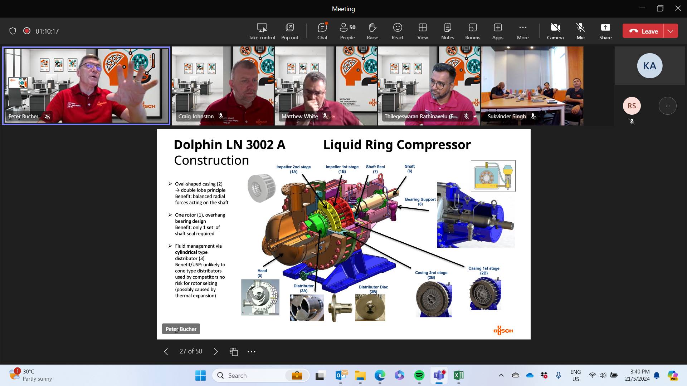The image size is (687, 386).
Task: Open the More actions menu
Action: (523, 31)
